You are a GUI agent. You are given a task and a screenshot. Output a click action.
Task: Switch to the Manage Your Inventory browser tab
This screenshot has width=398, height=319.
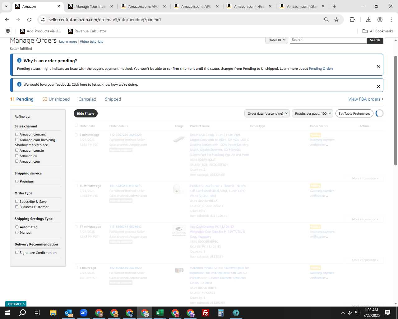91,6
